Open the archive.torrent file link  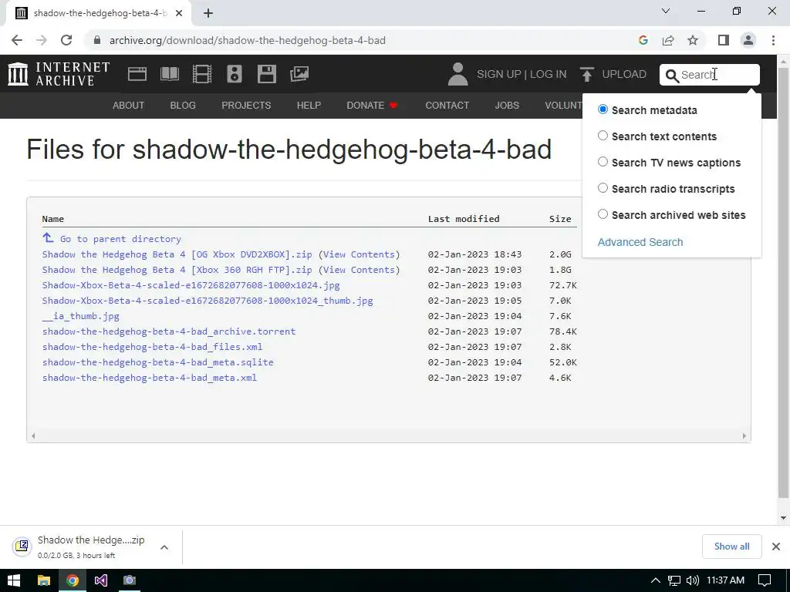coord(169,331)
